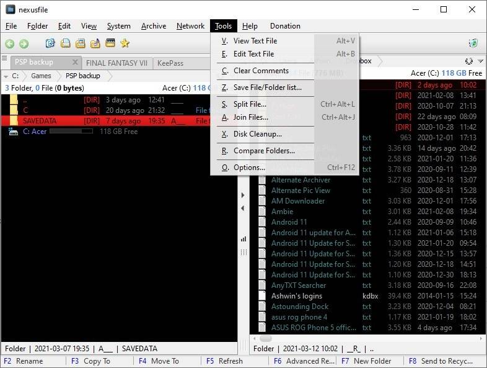Viewport: 487px width, 368px height.
Task: Choose Split File... from the menu
Action: point(284,104)
